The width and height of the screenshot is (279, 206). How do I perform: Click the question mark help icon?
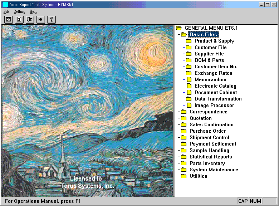coord(52,19)
